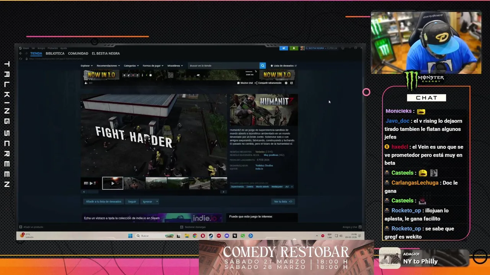Expand the Miscelánea dropdown
Image resolution: width=490 pixels, height=275 pixels.
point(175,66)
